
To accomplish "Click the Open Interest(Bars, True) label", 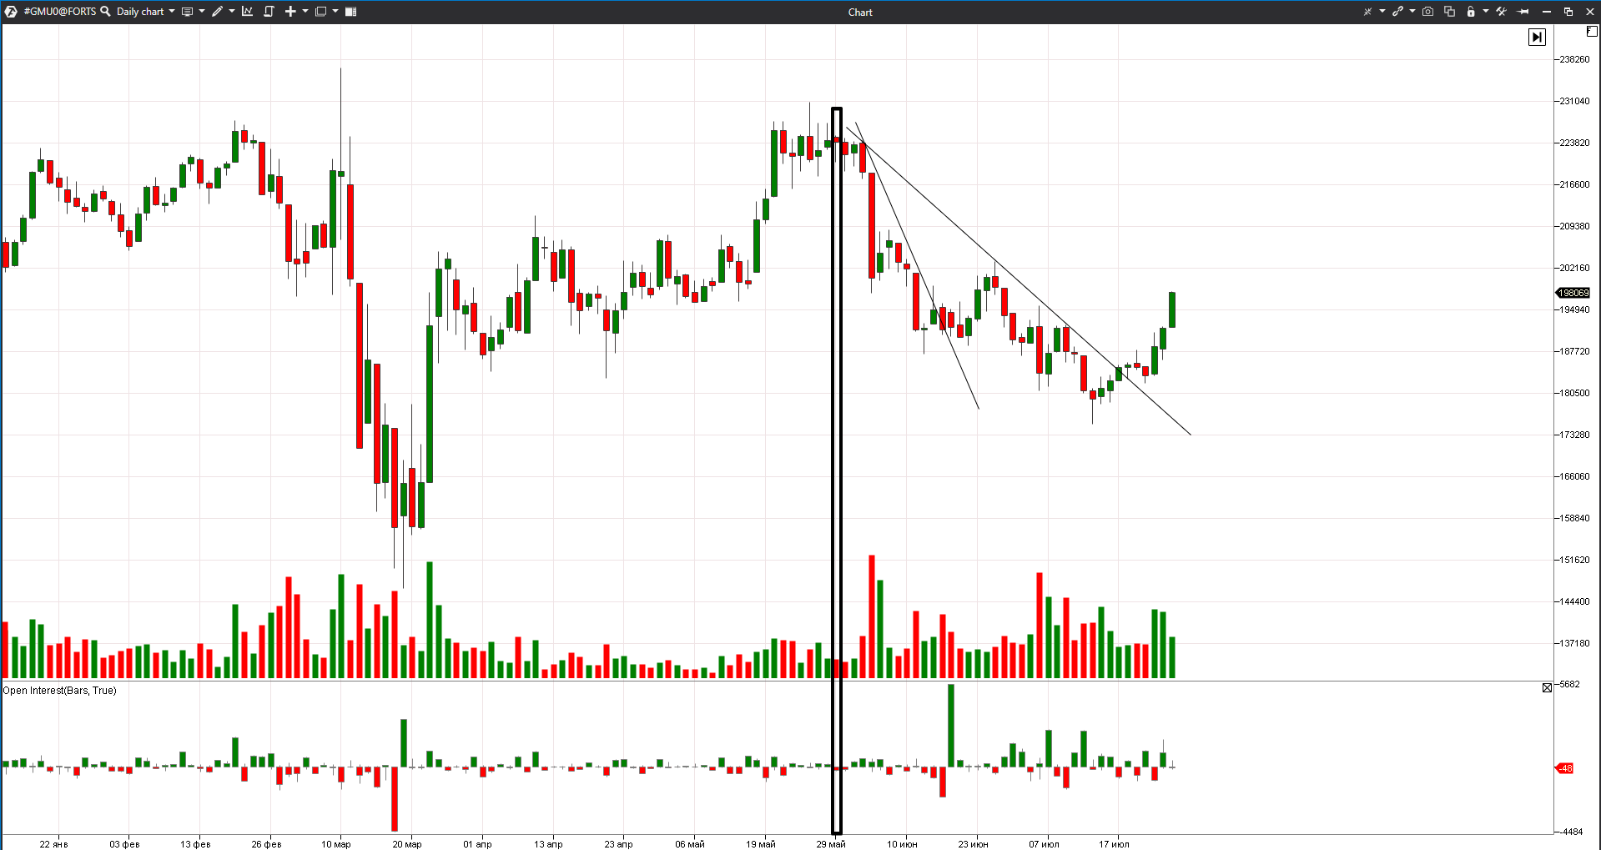I will click(x=60, y=691).
